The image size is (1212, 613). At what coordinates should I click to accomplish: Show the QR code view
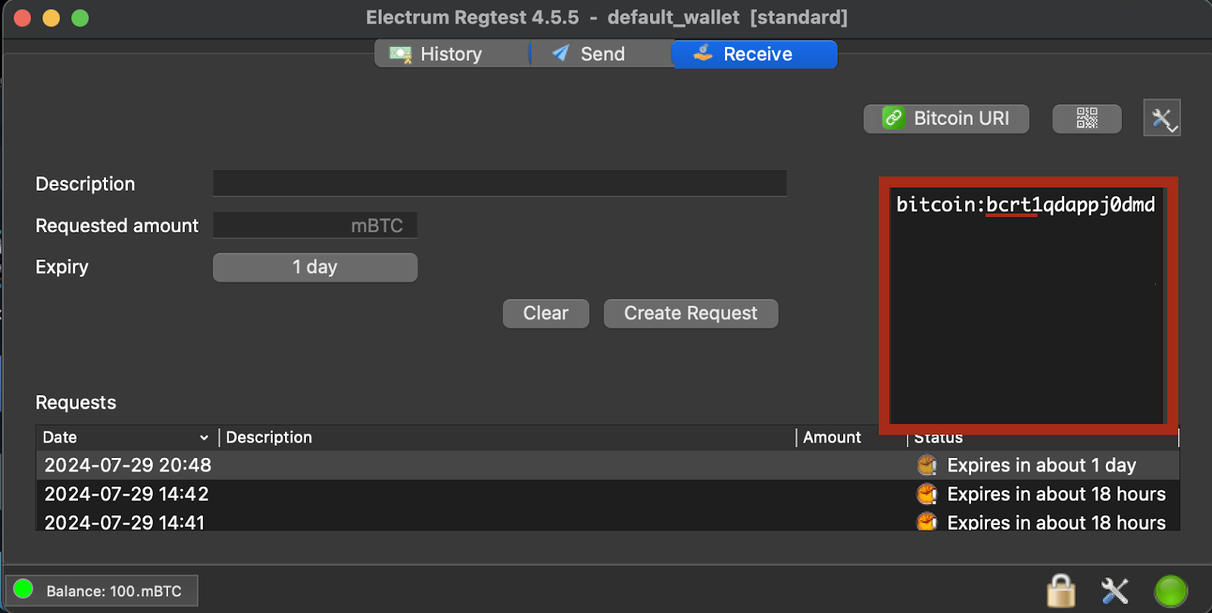(1087, 119)
